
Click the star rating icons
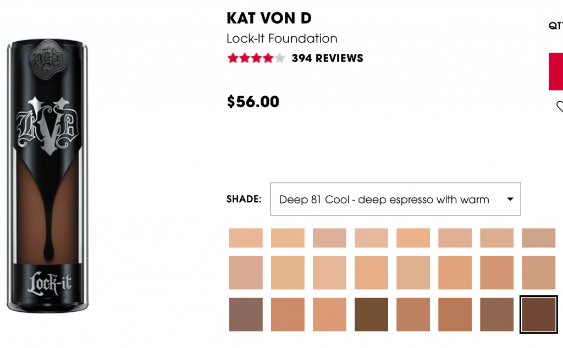pos(256,58)
